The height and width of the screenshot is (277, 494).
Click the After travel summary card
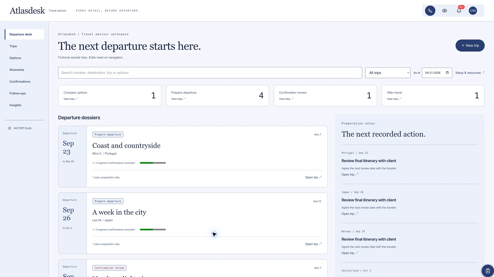[433, 95]
